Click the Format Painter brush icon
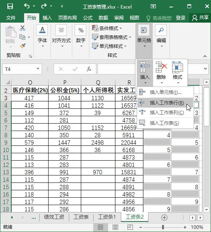The height and width of the screenshot is (232, 211). 23,46
